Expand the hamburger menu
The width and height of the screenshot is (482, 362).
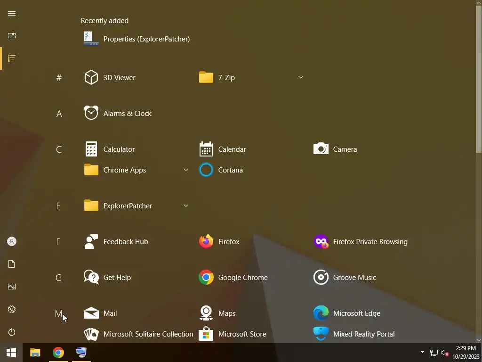(x=12, y=13)
